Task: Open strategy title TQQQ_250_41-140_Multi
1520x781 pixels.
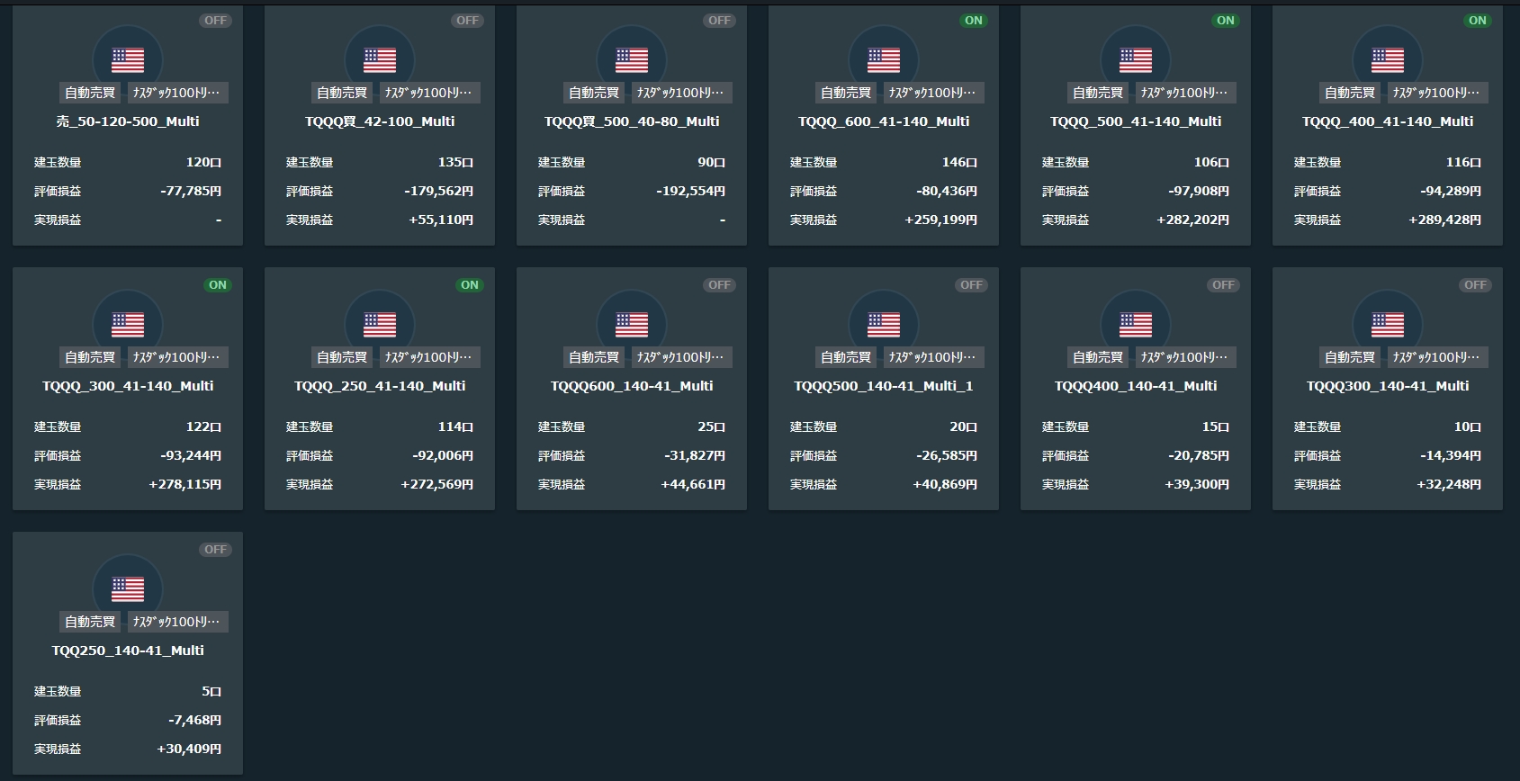Action: pyautogui.click(x=380, y=386)
